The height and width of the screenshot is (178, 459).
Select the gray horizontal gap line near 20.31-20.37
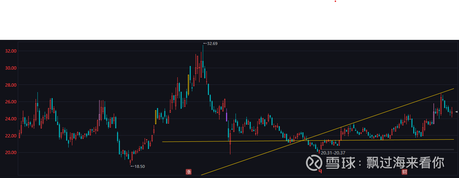coord(387,149)
